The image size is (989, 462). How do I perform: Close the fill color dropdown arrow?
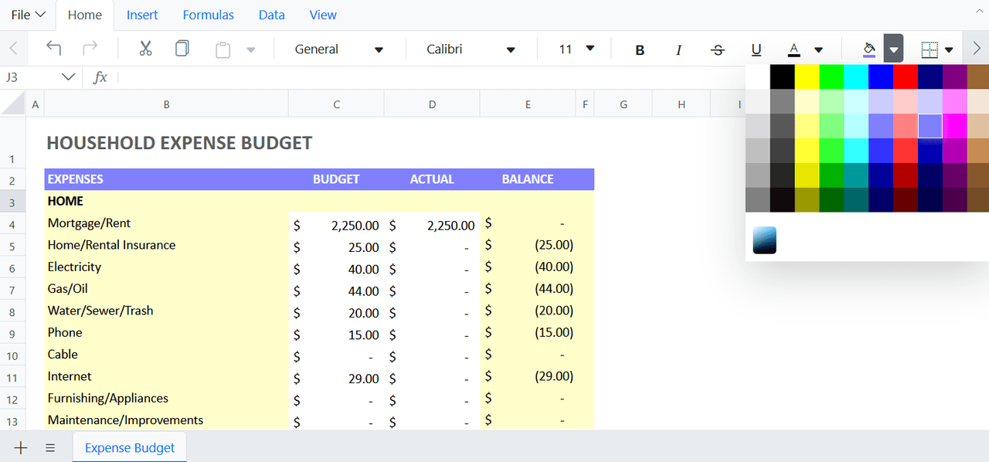pyautogui.click(x=893, y=50)
